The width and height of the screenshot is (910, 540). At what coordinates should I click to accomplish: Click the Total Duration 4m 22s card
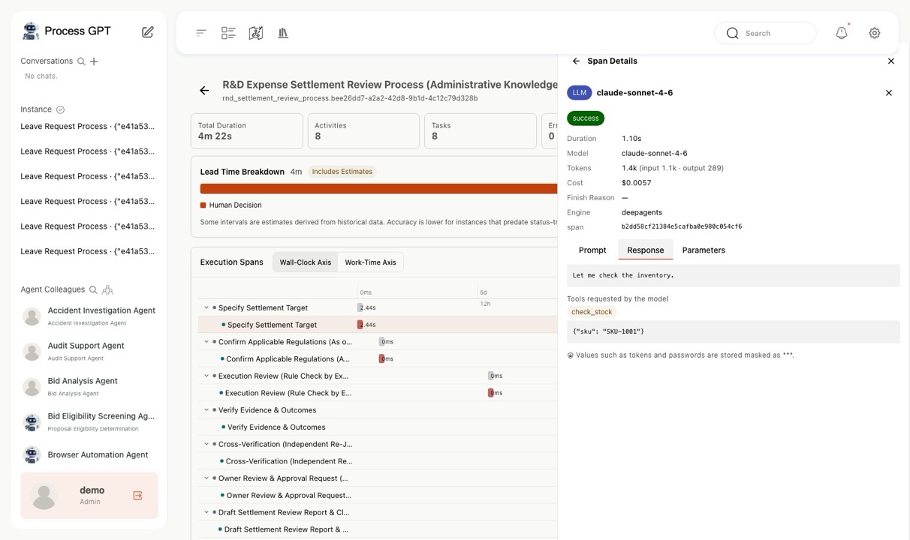[x=247, y=131]
